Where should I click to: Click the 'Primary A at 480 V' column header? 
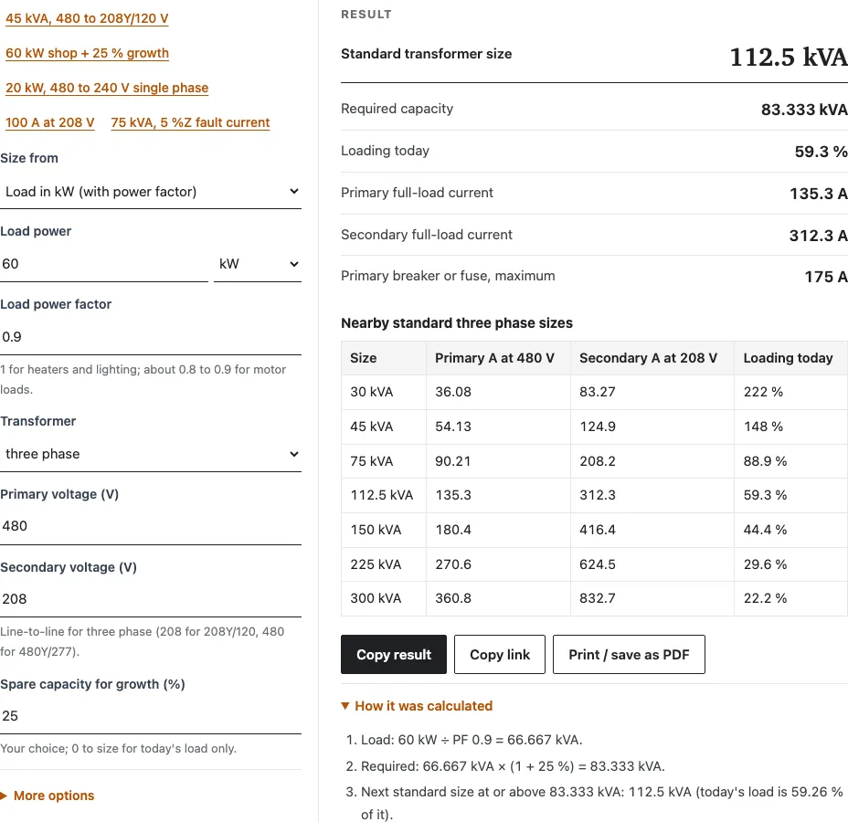pyautogui.click(x=498, y=358)
